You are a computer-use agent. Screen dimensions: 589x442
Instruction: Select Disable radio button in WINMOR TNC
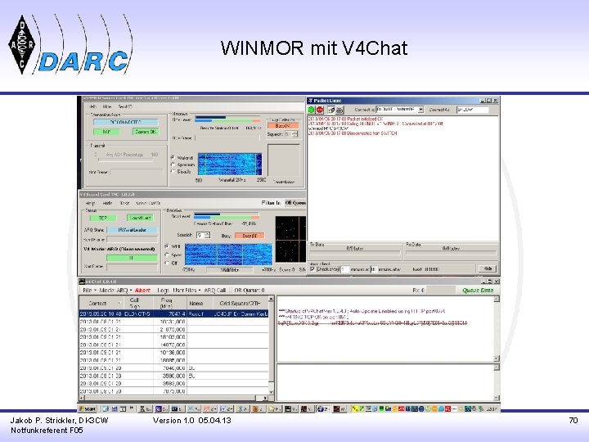(x=173, y=171)
